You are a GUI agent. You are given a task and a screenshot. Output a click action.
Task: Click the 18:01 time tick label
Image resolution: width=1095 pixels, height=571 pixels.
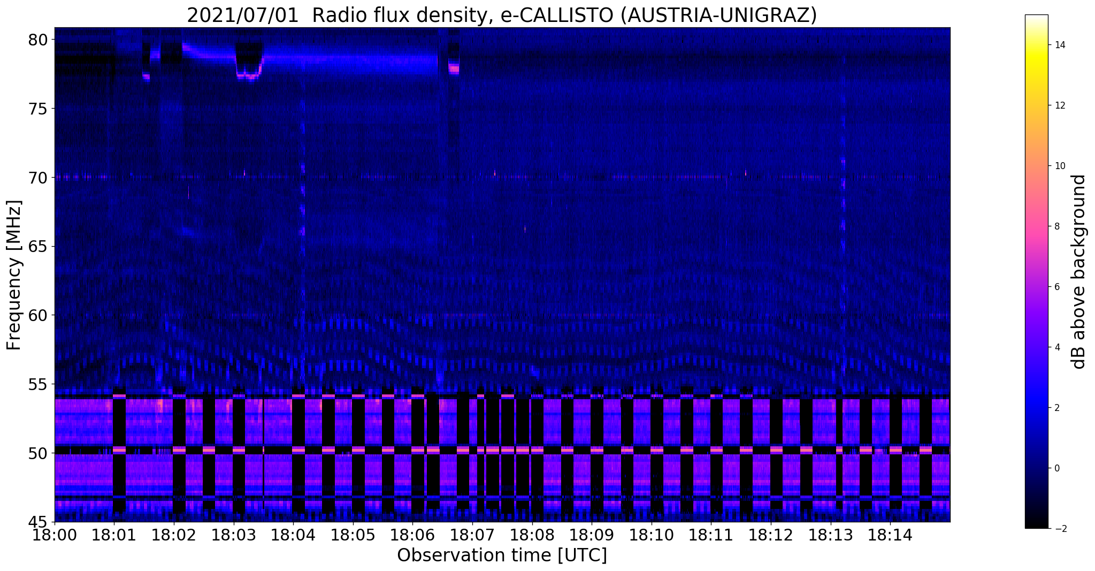click(x=114, y=535)
